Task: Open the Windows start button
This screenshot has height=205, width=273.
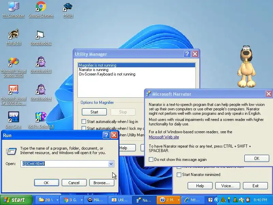Action: coord(16,200)
